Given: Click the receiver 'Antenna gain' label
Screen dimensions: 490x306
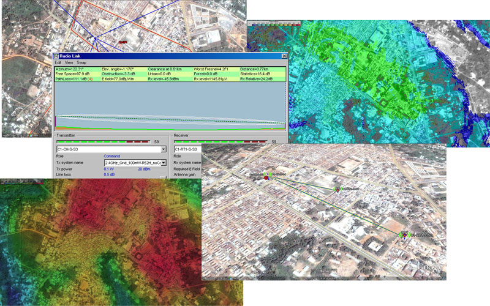Looking at the screenshot, I should pyautogui.click(x=185, y=174).
